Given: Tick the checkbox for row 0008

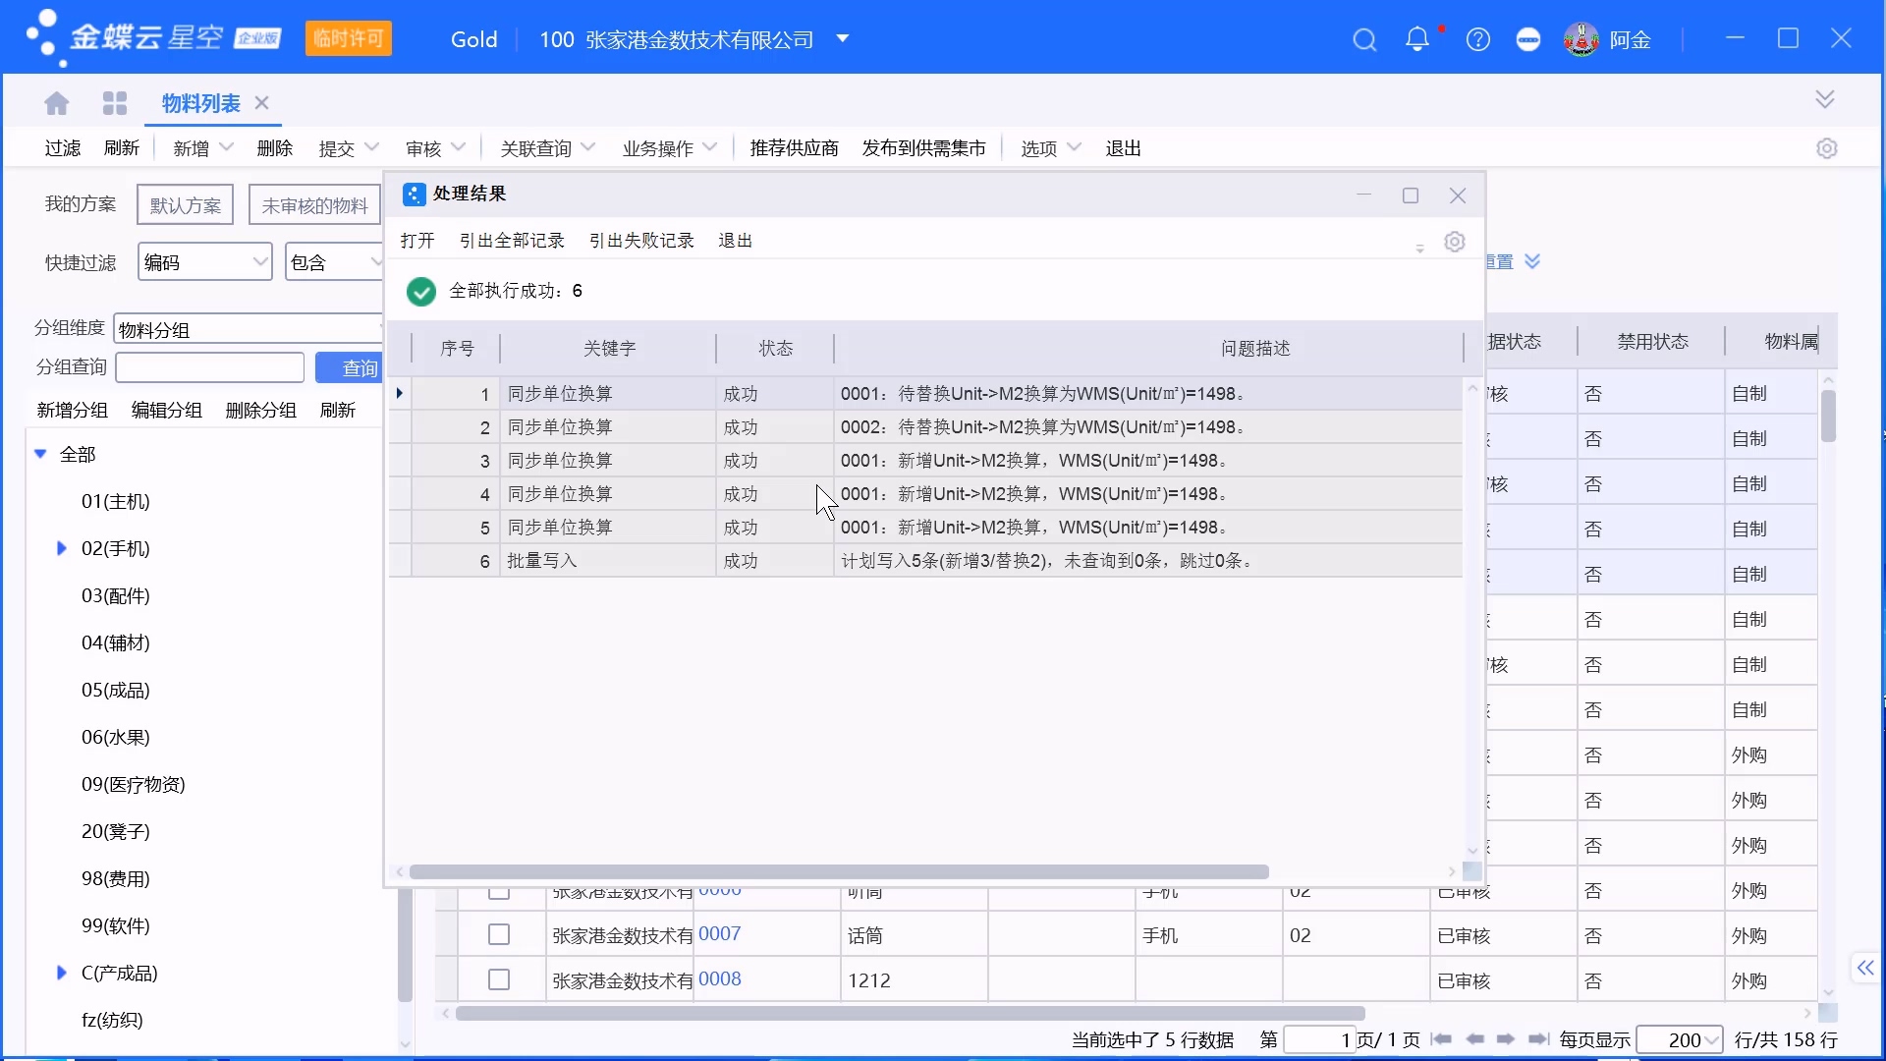Looking at the screenshot, I should 499,979.
